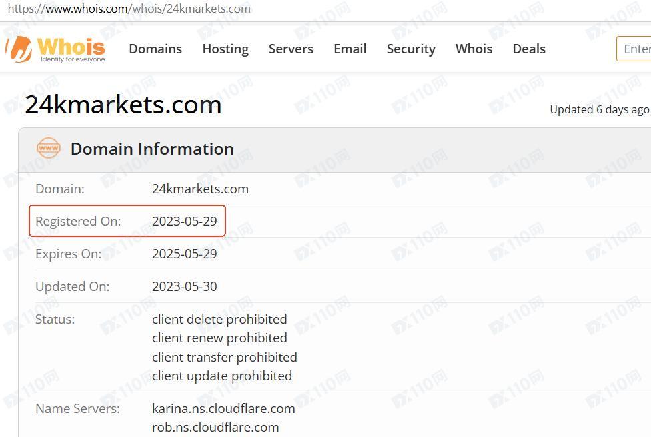Image resolution: width=651 pixels, height=437 pixels.
Task: Click the 'Registered On:' label
Action: (78, 221)
